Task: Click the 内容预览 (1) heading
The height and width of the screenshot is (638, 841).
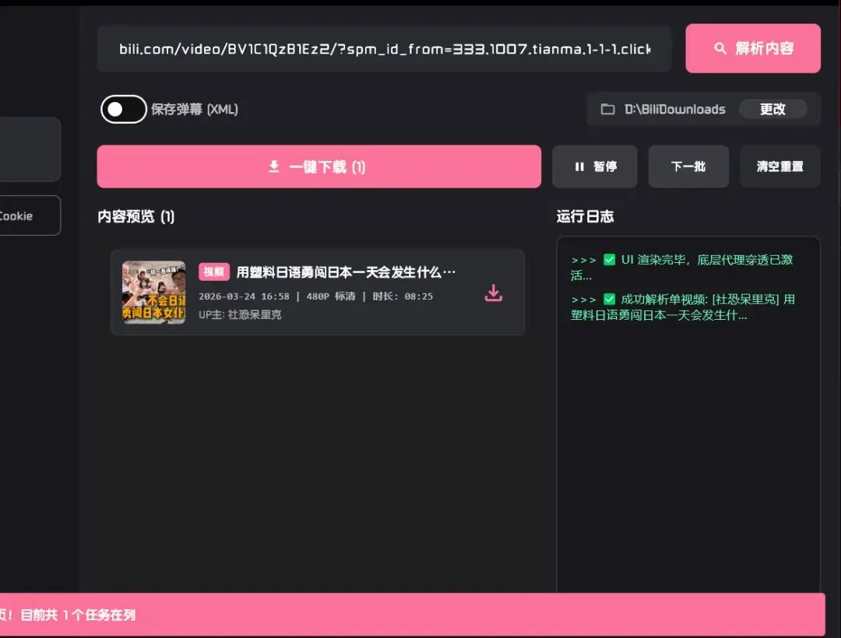Action: tap(135, 216)
